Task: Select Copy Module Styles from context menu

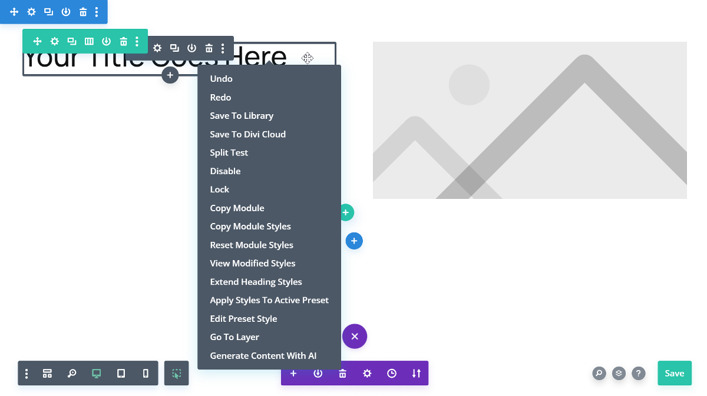Action: [250, 227]
